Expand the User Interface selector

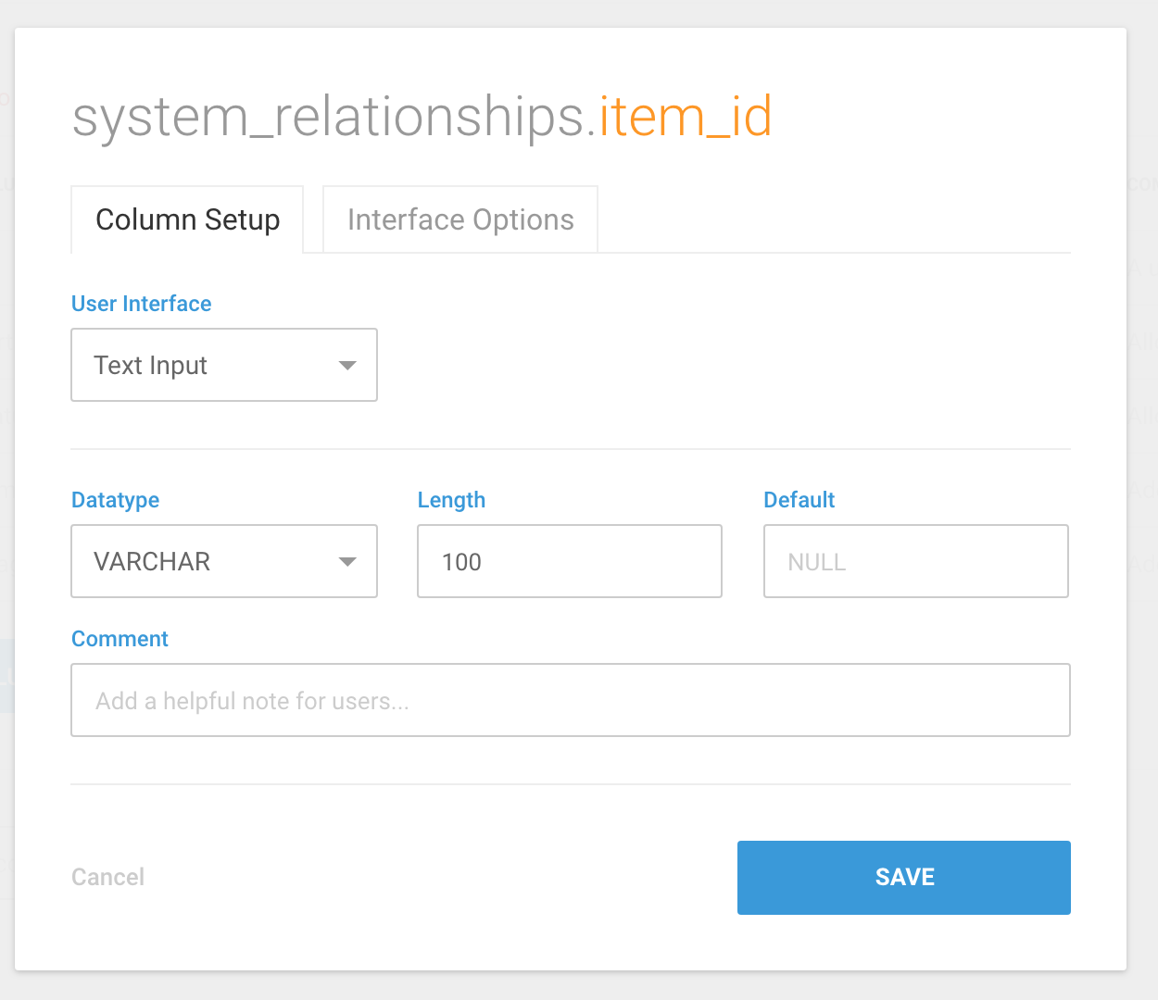(x=224, y=365)
